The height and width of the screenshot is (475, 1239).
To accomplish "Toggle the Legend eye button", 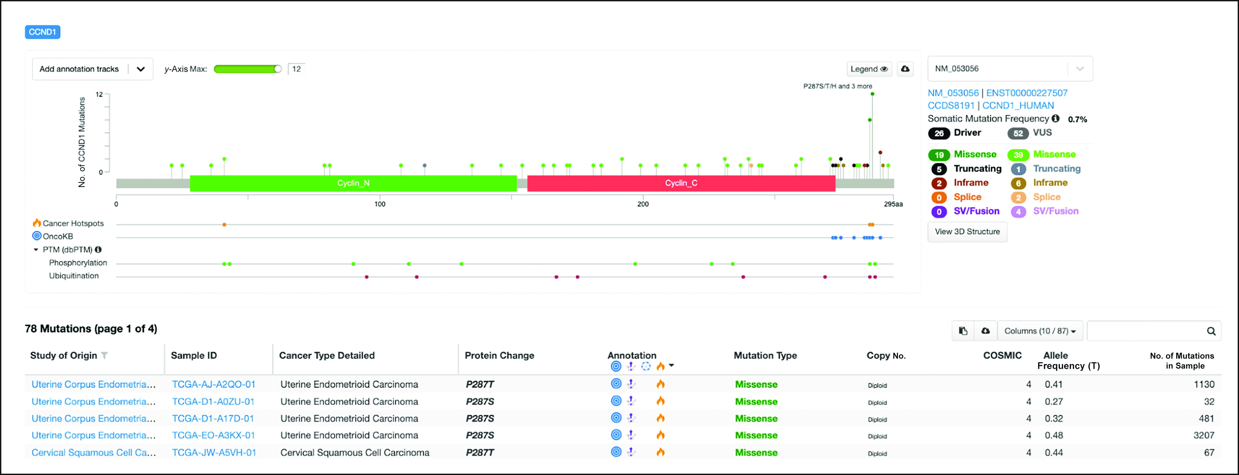I will tap(869, 69).
